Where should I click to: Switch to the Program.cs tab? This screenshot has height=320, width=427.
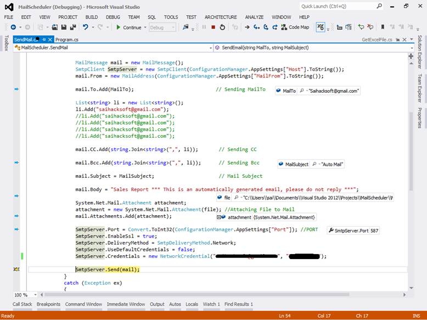66,40
